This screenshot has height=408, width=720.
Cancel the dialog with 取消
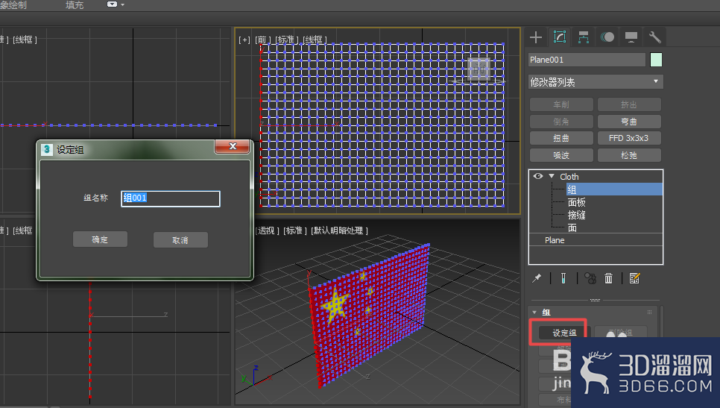180,240
